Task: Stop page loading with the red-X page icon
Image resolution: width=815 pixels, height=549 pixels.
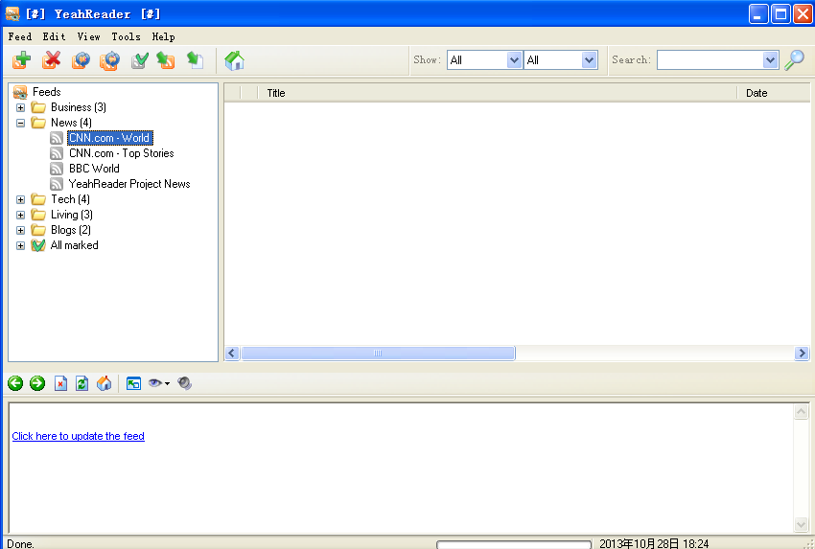Action: 60,384
